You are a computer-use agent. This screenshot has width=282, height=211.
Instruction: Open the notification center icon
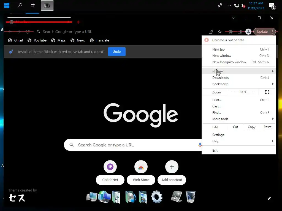[x=272, y=6]
